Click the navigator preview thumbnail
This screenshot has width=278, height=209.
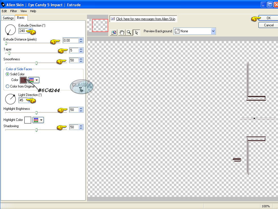click(100, 25)
